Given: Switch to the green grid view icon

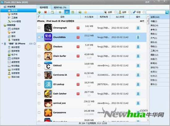Looking at the screenshot, I should click(73, 12).
